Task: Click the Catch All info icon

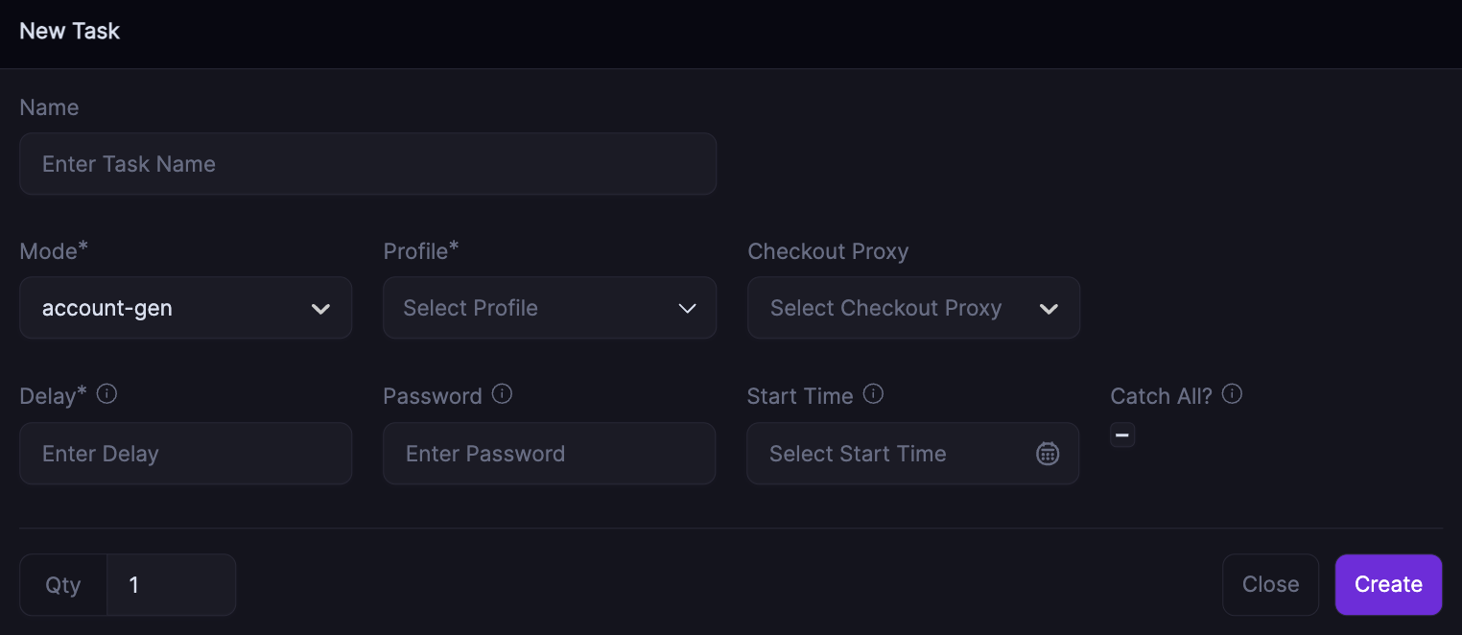Action: click(1233, 394)
